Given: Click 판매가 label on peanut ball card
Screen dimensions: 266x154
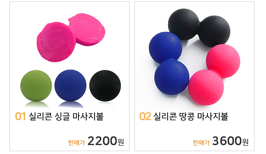Looking at the screenshot, I should 201,143.
